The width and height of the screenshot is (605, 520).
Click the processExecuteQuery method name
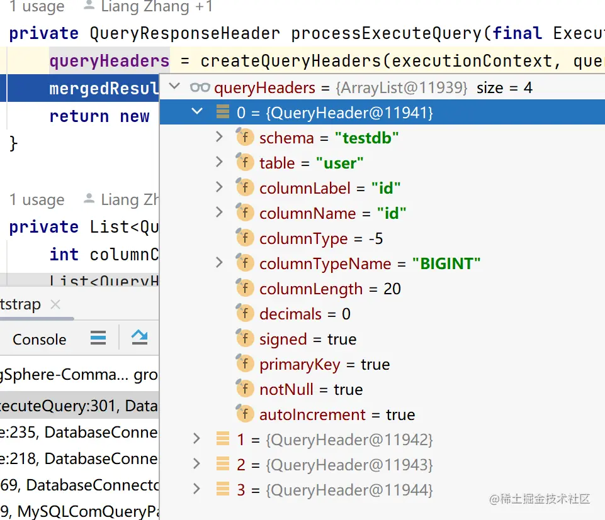point(386,33)
